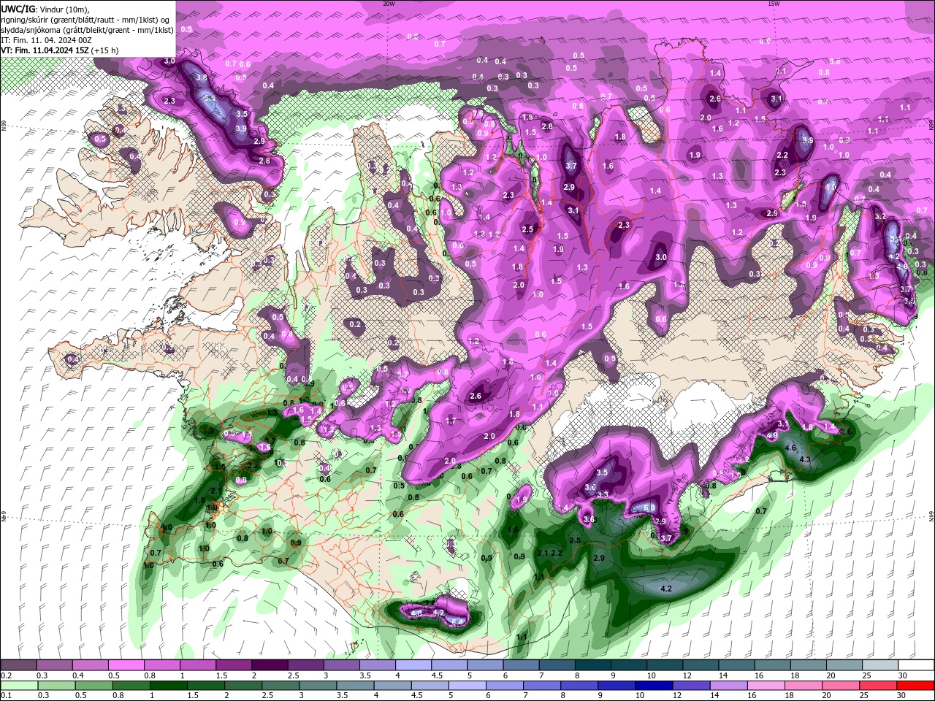935x701 pixels.
Task: Click the '6.0' precipitation value on the map
Action: point(649,508)
